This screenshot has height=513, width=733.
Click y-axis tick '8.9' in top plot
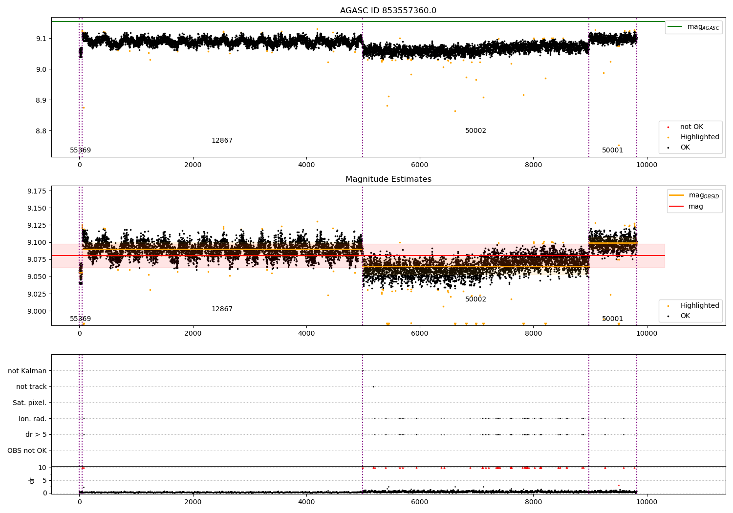pyautogui.click(x=41, y=100)
